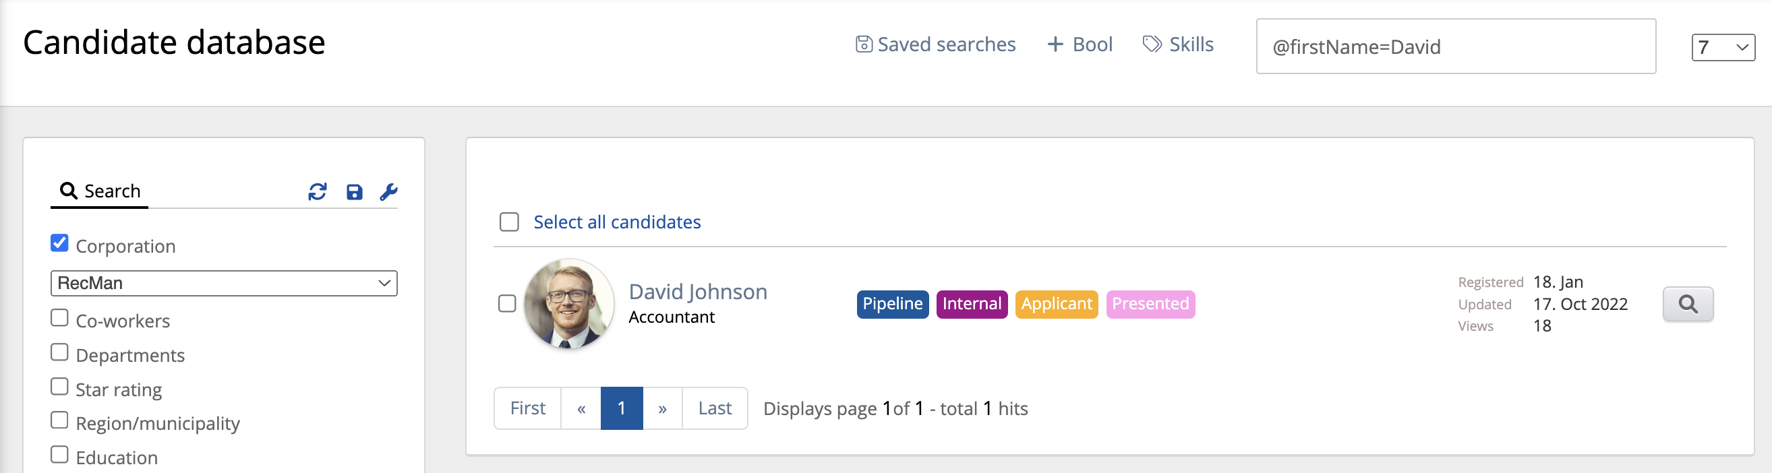The width and height of the screenshot is (1772, 473).
Task: Tick the Star rating checkbox
Action: tap(60, 386)
